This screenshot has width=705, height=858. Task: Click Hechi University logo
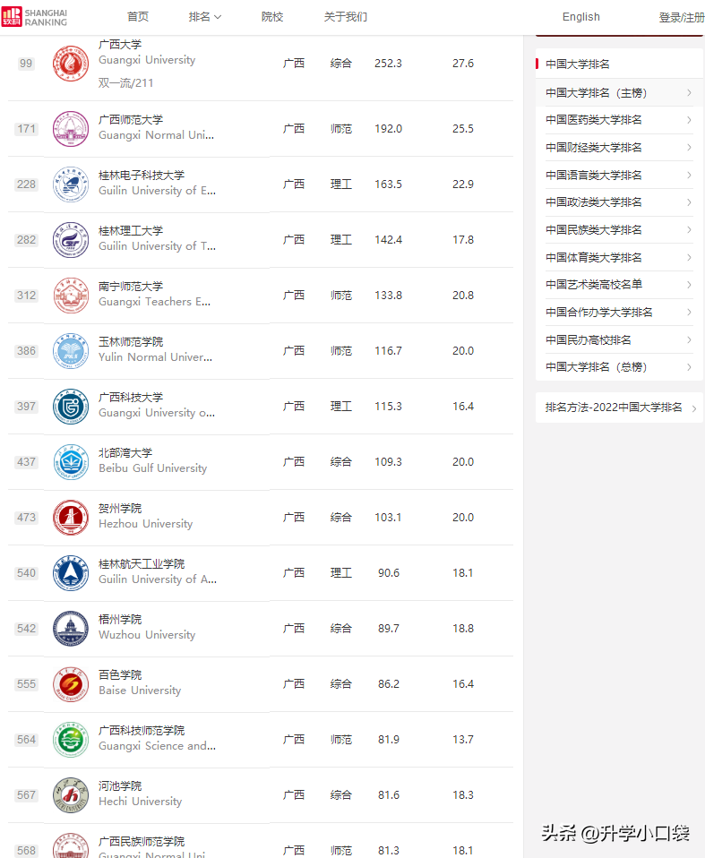click(x=71, y=795)
